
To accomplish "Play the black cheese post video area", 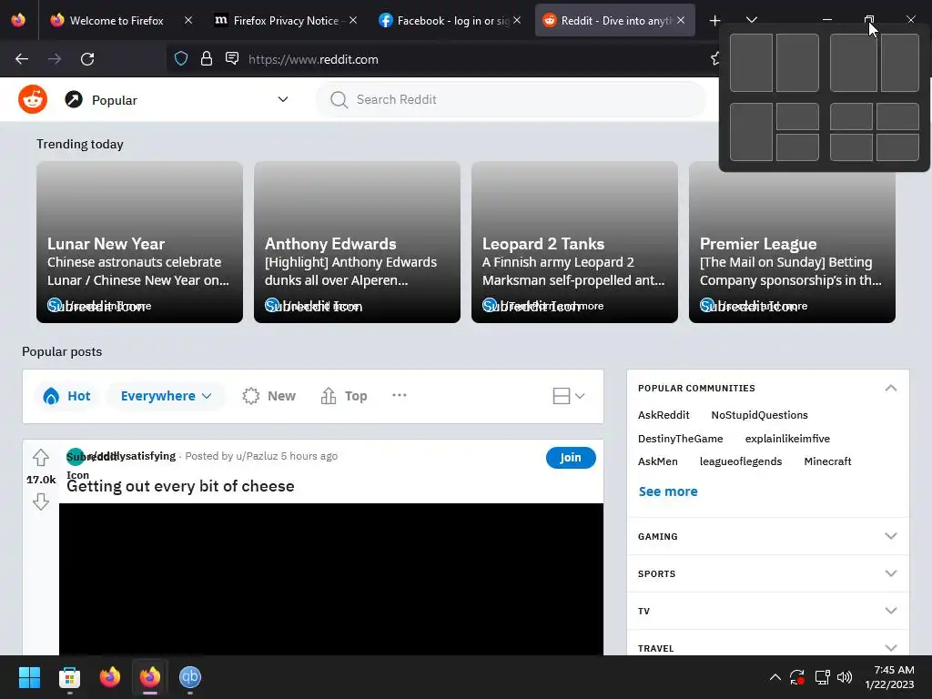I will click(331, 579).
